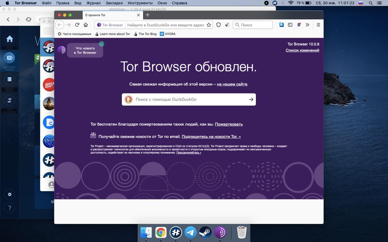Click the 'Что нового в Tor Browser' bubble
Screen dimensions: 388x242
click(85, 50)
